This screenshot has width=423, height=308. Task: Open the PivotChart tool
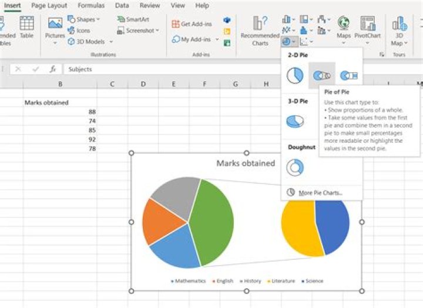pyautogui.click(x=368, y=31)
